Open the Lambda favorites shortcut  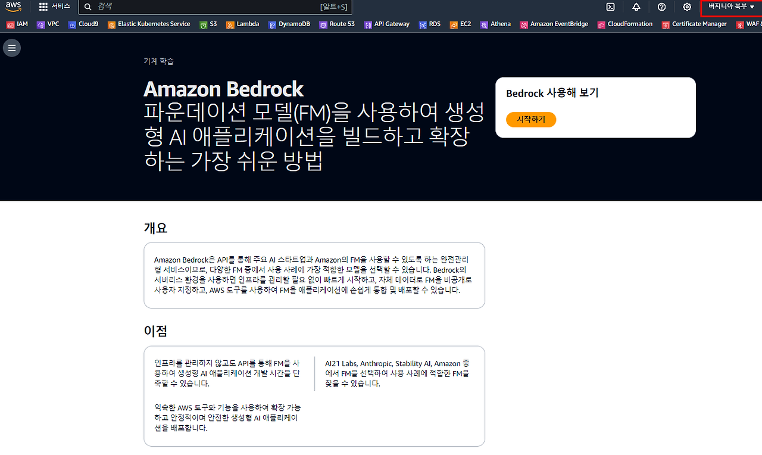243,24
